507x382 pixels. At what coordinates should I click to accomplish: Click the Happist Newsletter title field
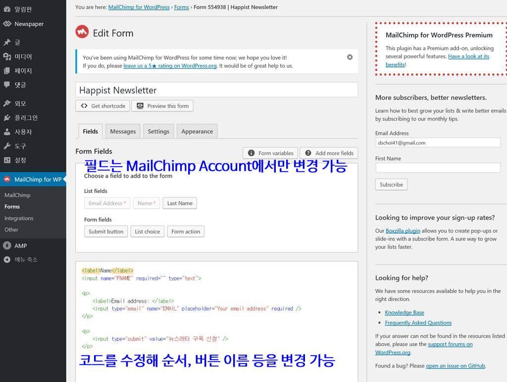(216, 90)
